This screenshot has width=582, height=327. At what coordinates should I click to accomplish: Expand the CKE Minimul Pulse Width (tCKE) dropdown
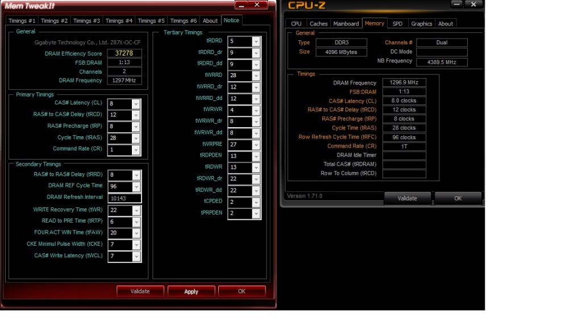136,245
